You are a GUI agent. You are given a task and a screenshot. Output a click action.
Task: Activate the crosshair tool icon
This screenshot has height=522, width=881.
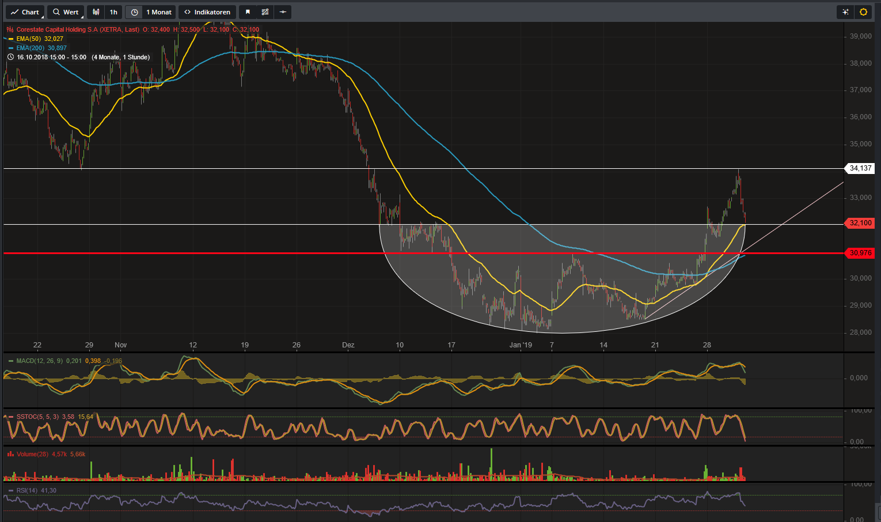click(x=282, y=12)
